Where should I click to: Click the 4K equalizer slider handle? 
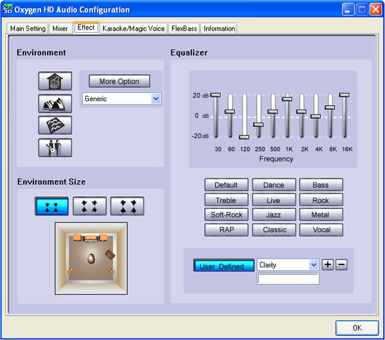[x=316, y=116]
